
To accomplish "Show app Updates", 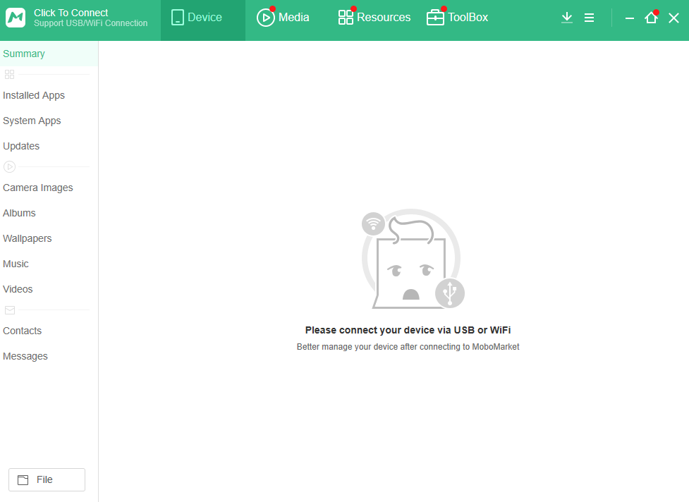I will coord(21,146).
